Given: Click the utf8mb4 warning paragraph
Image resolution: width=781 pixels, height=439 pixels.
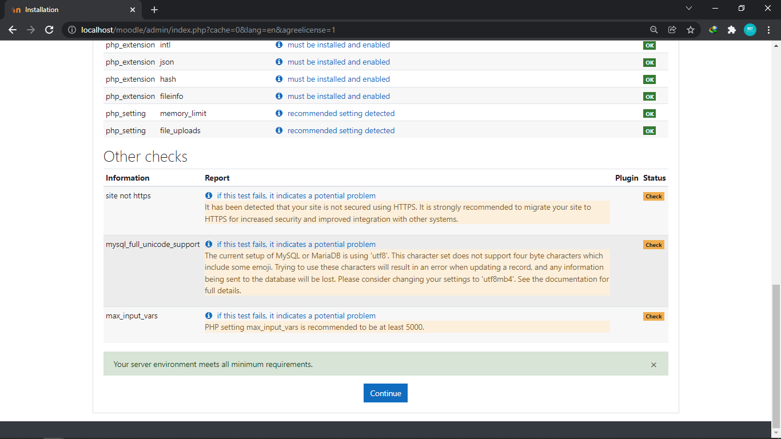Looking at the screenshot, I should coord(407,273).
